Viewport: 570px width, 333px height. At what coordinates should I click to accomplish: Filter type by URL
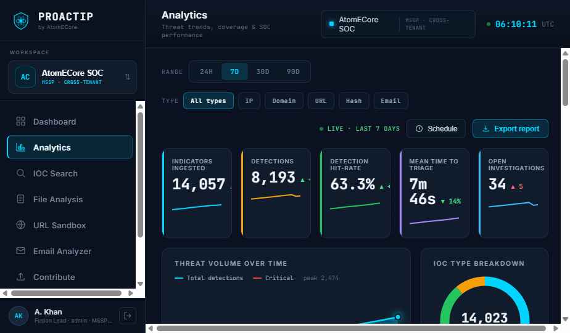coord(321,101)
